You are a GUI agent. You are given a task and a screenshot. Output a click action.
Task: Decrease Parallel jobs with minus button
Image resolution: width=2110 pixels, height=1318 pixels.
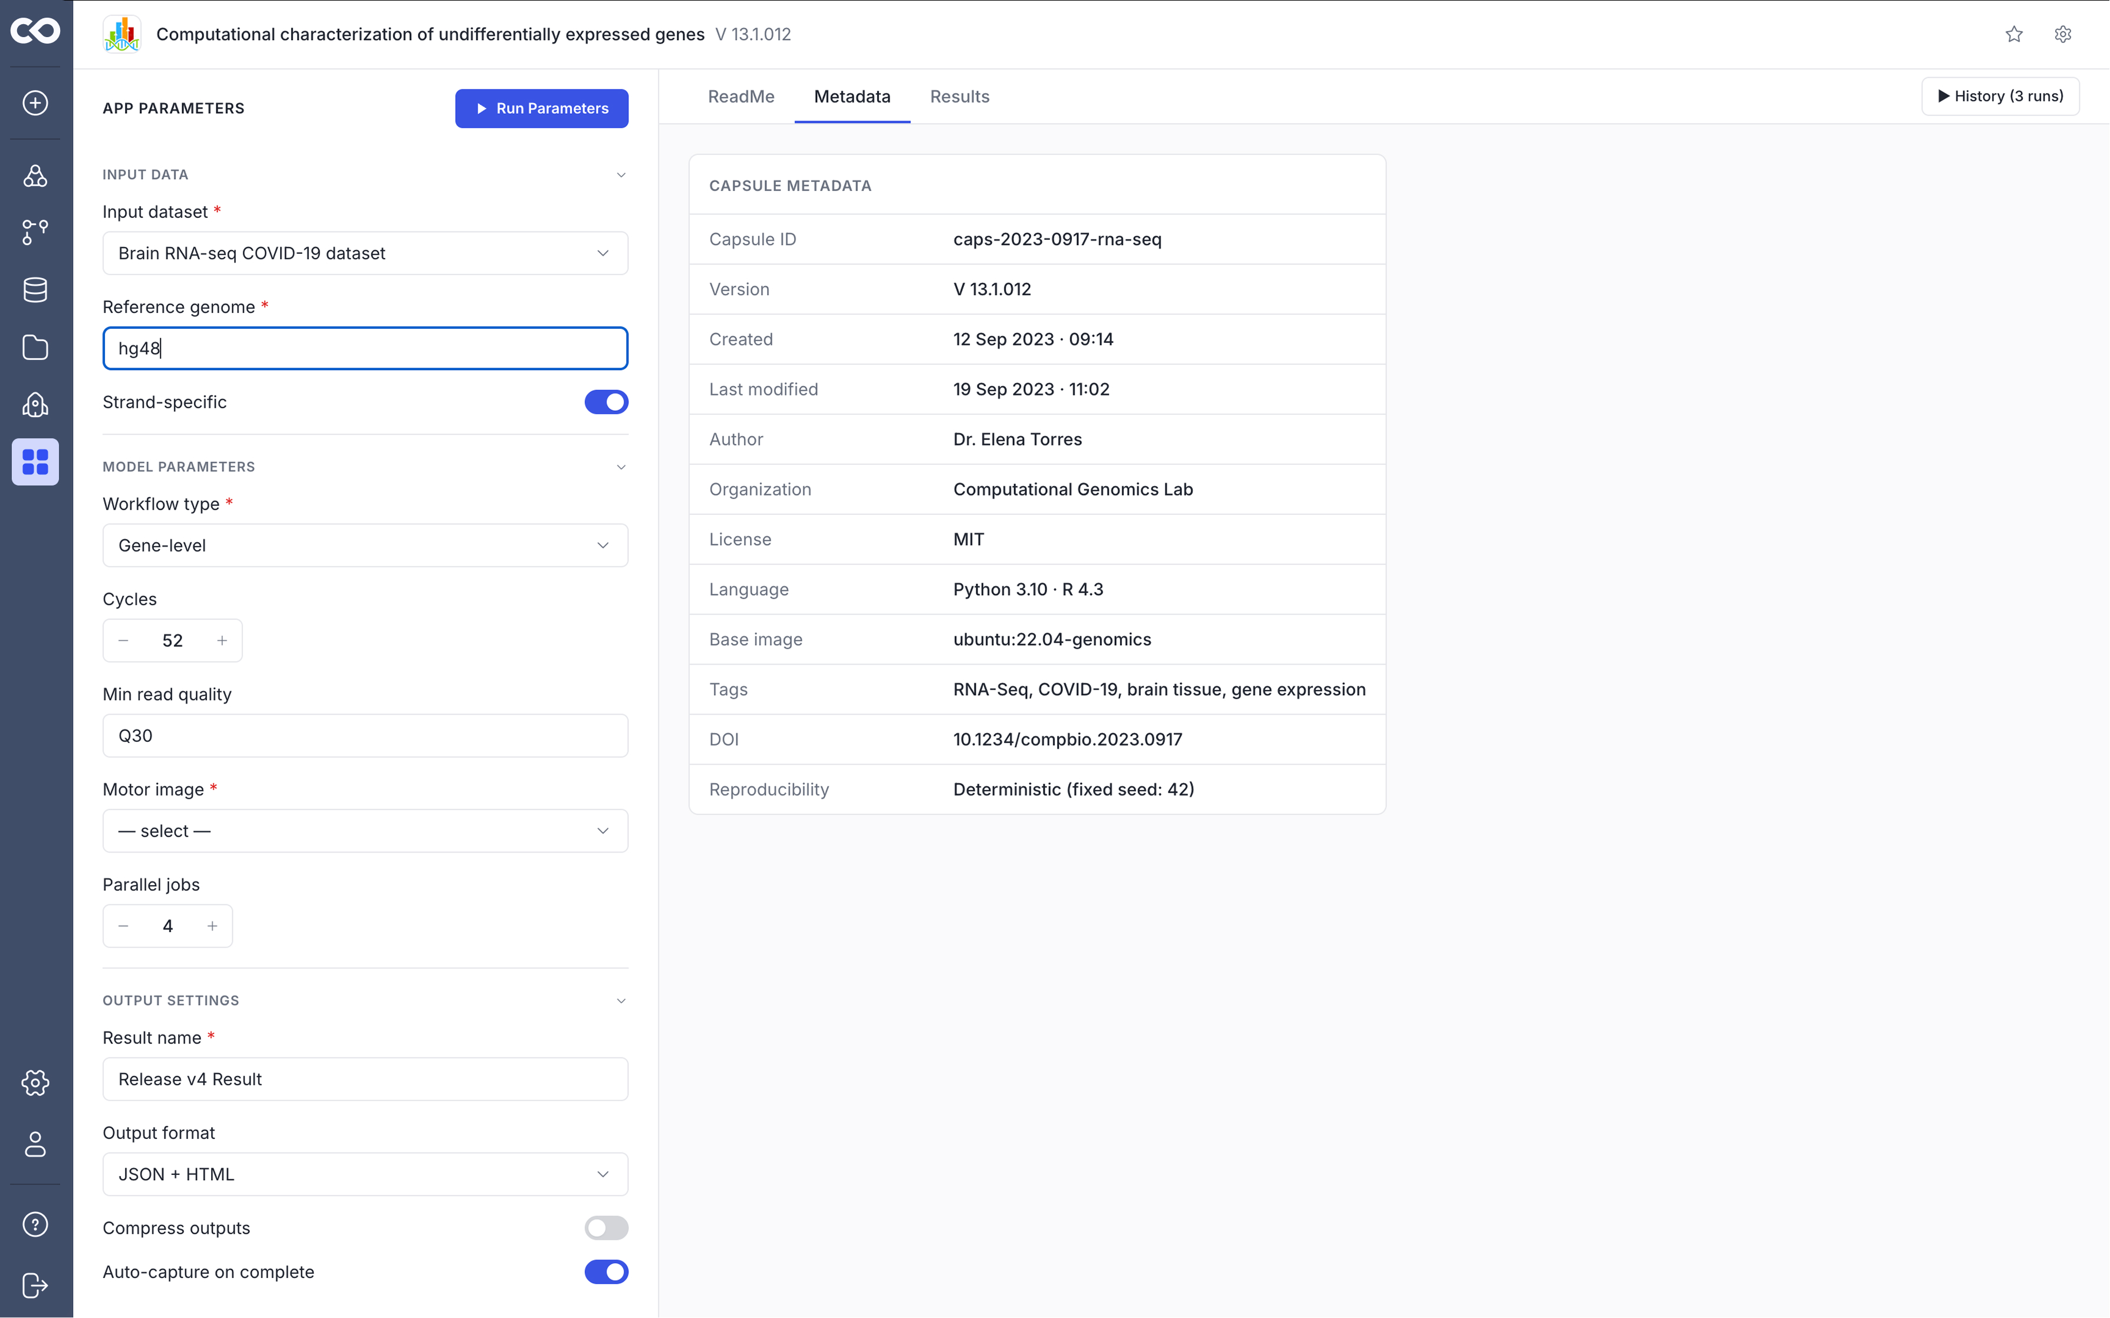[124, 926]
